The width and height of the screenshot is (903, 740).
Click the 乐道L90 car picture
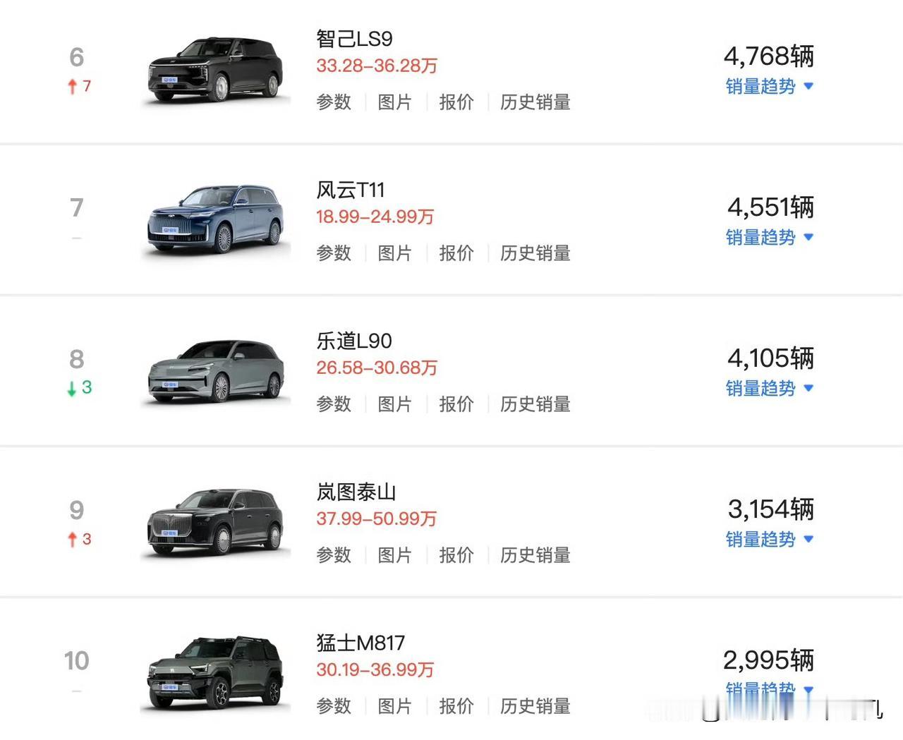(x=216, y=372)
